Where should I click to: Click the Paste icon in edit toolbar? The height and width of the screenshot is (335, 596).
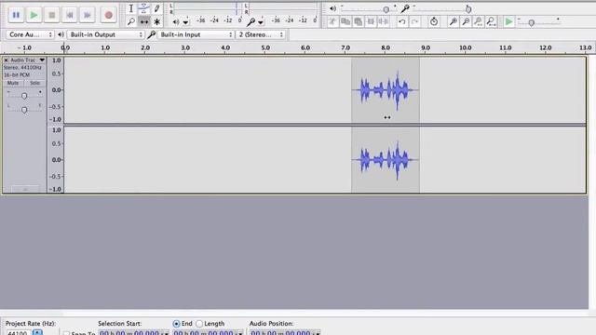[x=358, y=21]
